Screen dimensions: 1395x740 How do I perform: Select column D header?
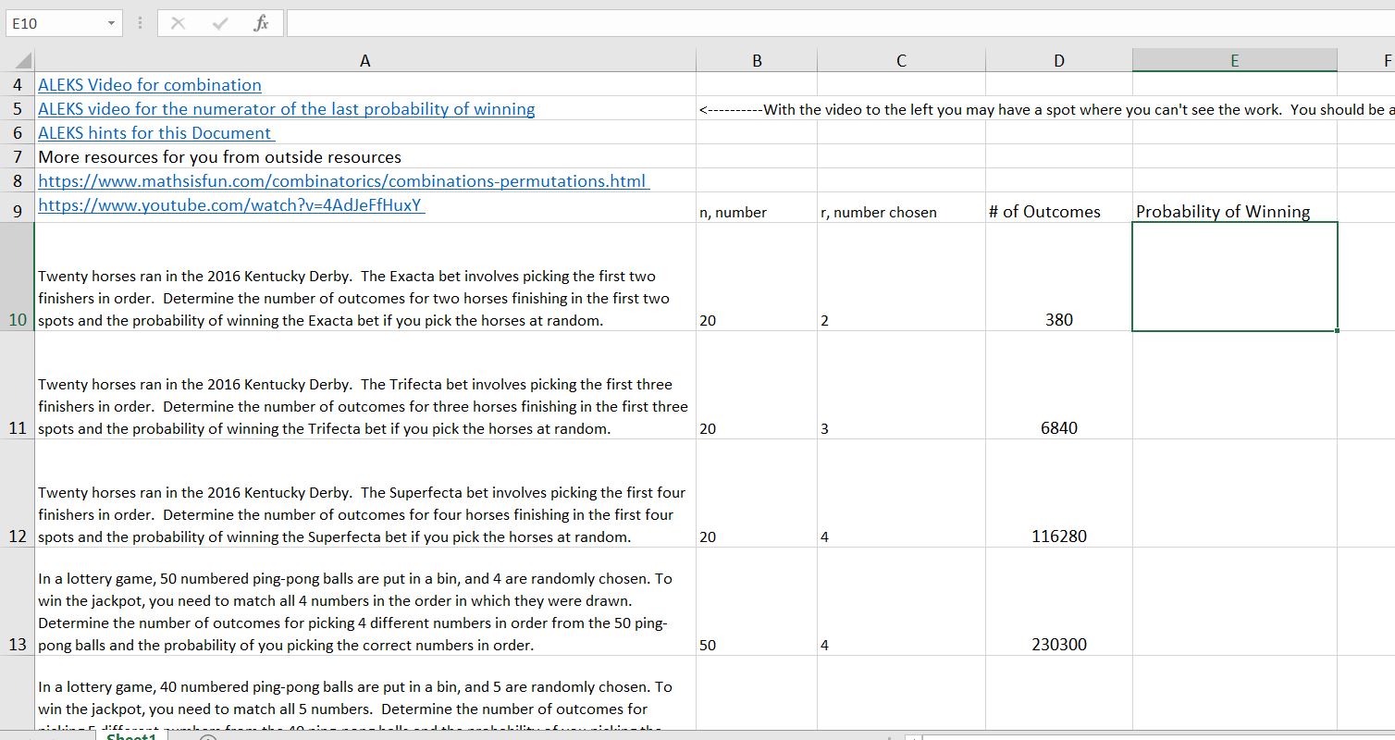1059,61
